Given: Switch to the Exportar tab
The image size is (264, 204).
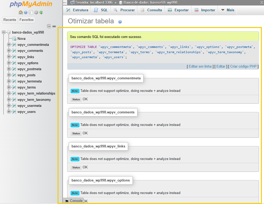Looking at the screenshot, I should 178,10.
